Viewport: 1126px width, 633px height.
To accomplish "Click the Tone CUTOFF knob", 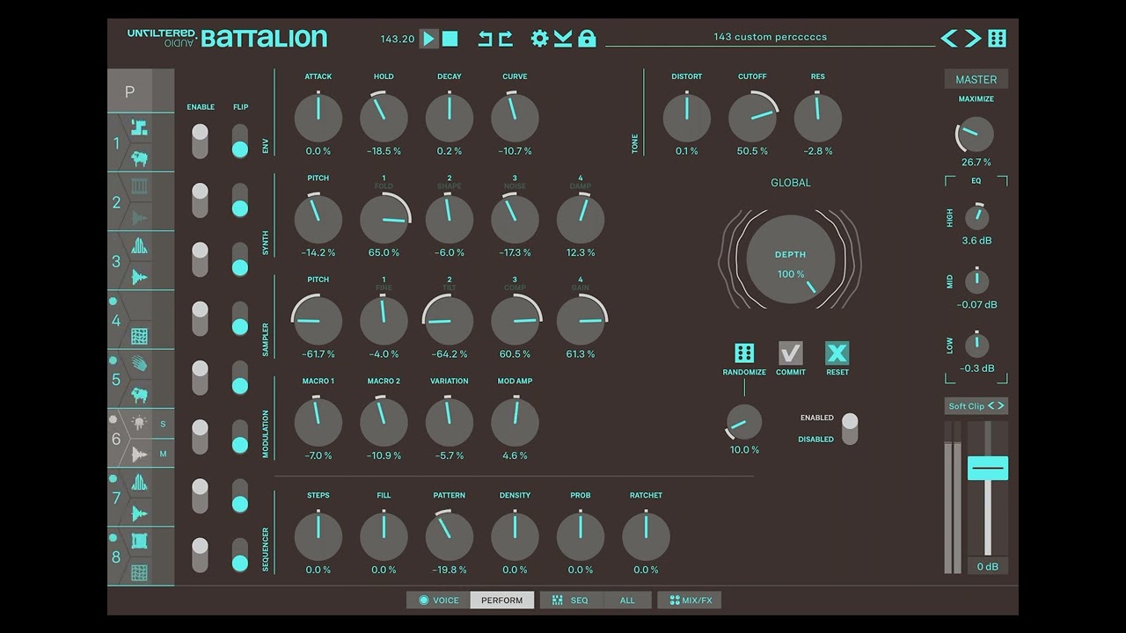I will pos(752,119).
